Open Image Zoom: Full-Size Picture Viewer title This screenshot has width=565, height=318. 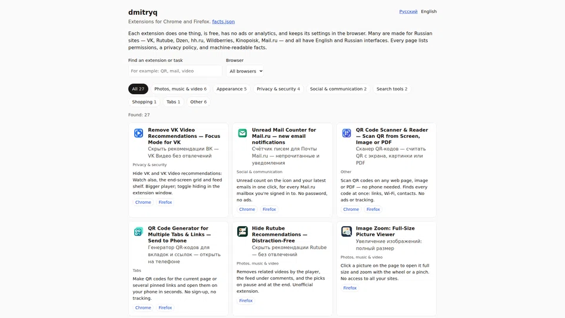click(385, 231)
